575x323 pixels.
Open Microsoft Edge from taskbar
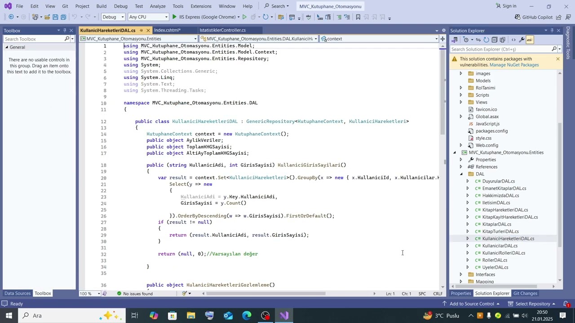click(x=247, y=315)
